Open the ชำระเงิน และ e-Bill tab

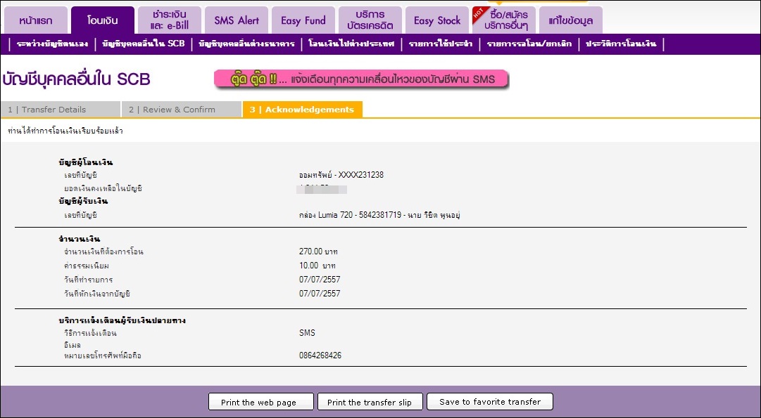pos(170,20)
